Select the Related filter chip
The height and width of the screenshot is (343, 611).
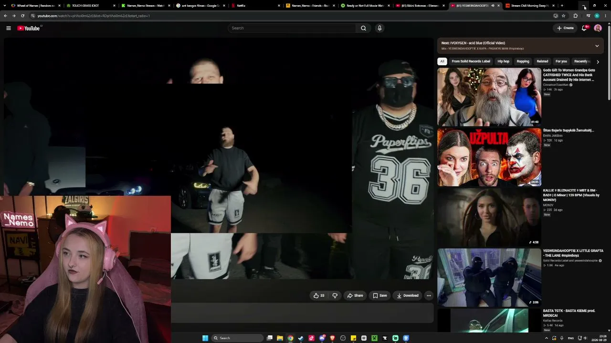point(542,61)
